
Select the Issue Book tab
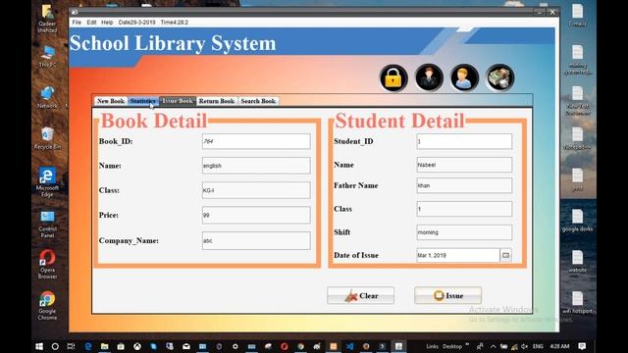[x=178, y=101]
